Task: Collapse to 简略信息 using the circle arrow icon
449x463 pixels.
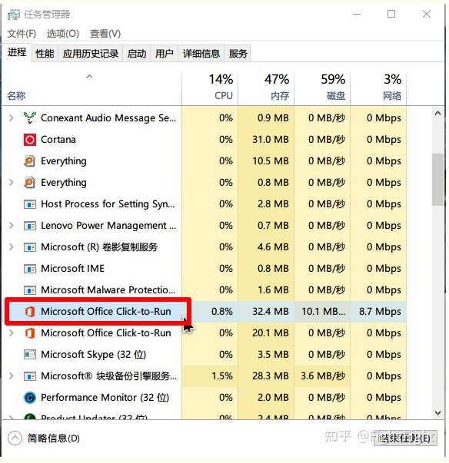Action: click(15, 438)
